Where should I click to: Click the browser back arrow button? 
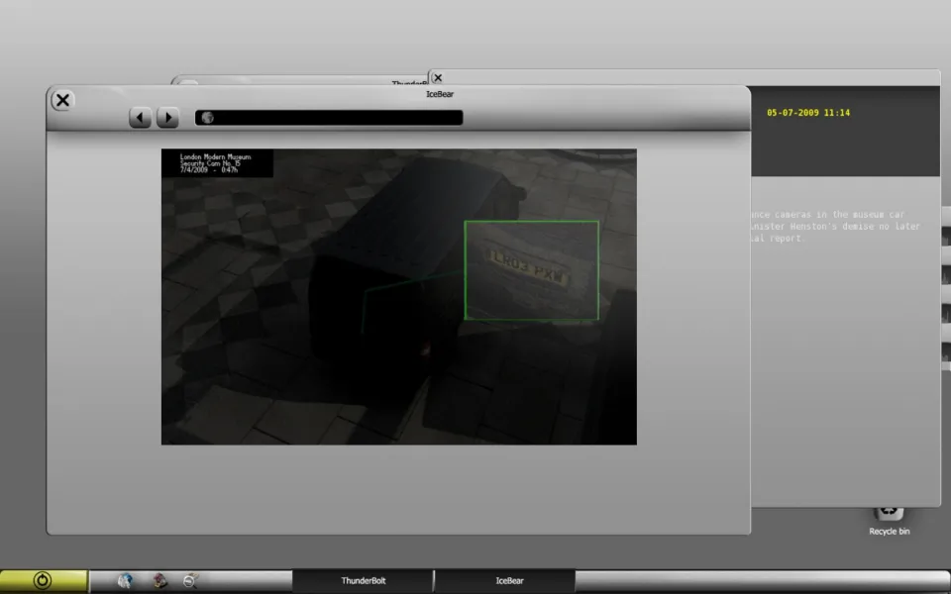pyautogui.click(x=140, y=118)
